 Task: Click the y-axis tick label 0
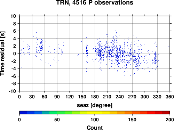coord(15,54)
